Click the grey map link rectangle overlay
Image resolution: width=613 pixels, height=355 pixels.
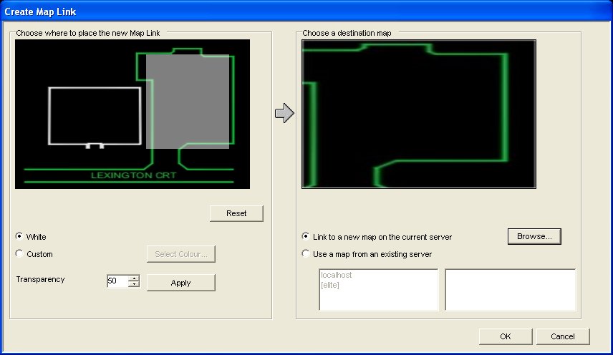point(188,102)
